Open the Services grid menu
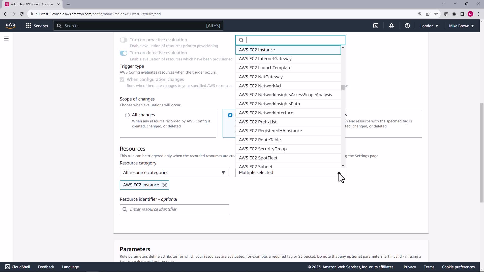This screenshot has width=484, height=272. pos(37,26)
